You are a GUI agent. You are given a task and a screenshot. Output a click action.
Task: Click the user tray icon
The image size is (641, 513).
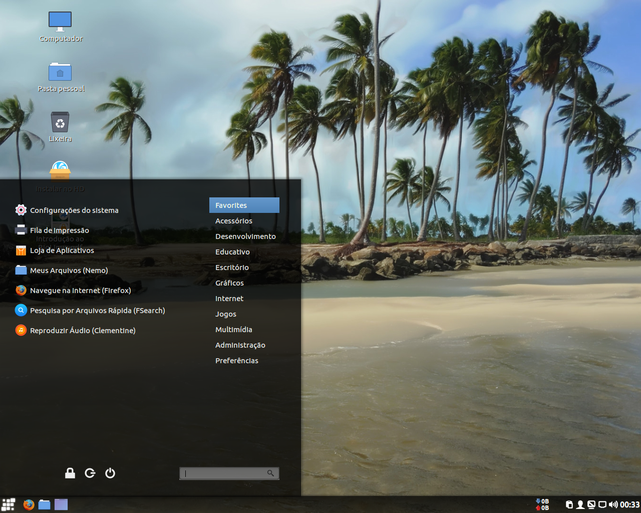point(580,504)
